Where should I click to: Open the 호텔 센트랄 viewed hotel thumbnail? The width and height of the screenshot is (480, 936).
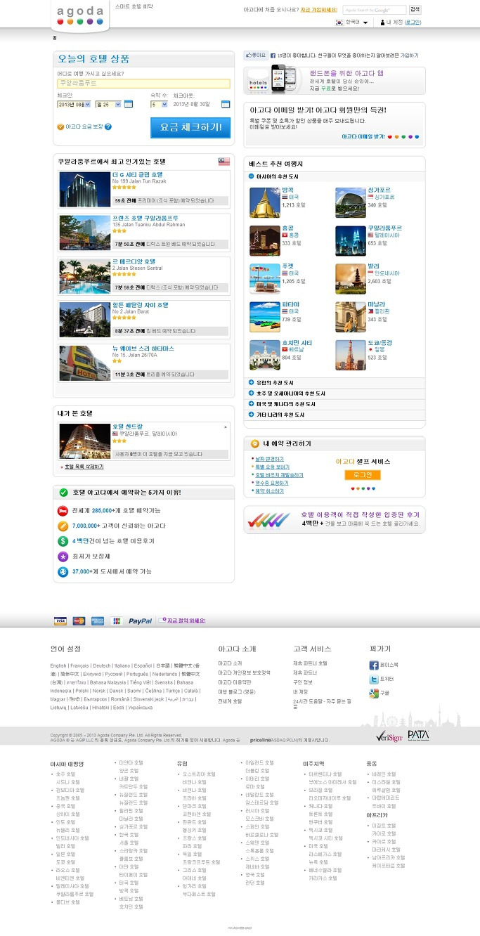[84, 441]
